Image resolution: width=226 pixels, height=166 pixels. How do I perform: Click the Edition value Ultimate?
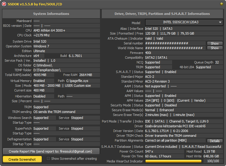(39, 51)
